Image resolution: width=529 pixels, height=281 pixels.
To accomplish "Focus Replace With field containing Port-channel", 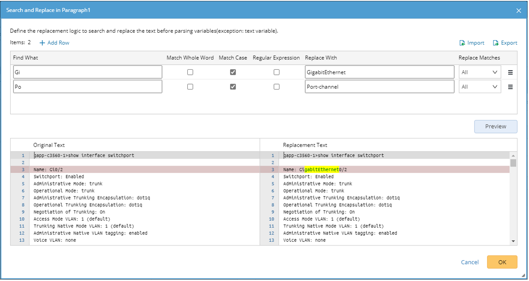I will coord(380,87).
